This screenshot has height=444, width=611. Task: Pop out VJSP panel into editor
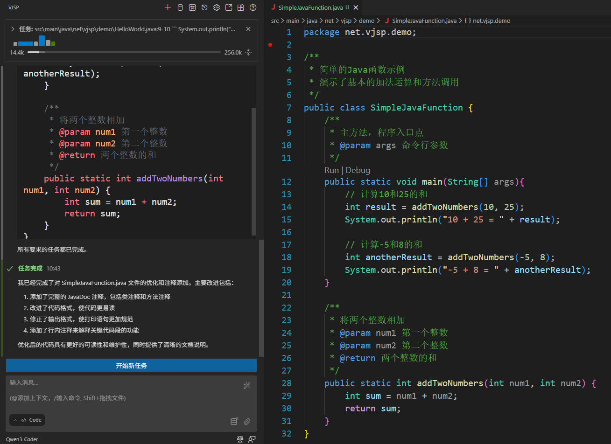click(x=229, y=7)
